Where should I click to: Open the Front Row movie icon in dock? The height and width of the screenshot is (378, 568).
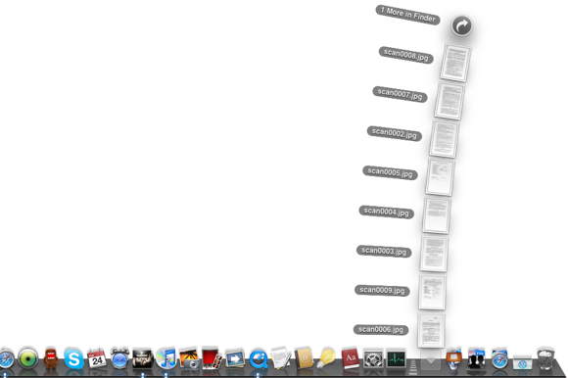click(142, 358)
